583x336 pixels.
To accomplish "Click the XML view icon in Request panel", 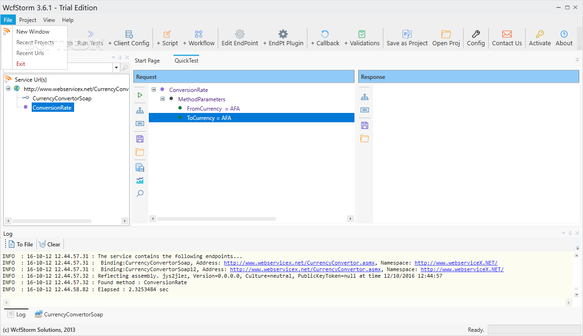I will (140, 124).
